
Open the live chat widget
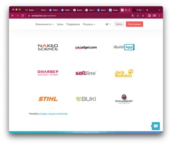(x=156, y=126)
